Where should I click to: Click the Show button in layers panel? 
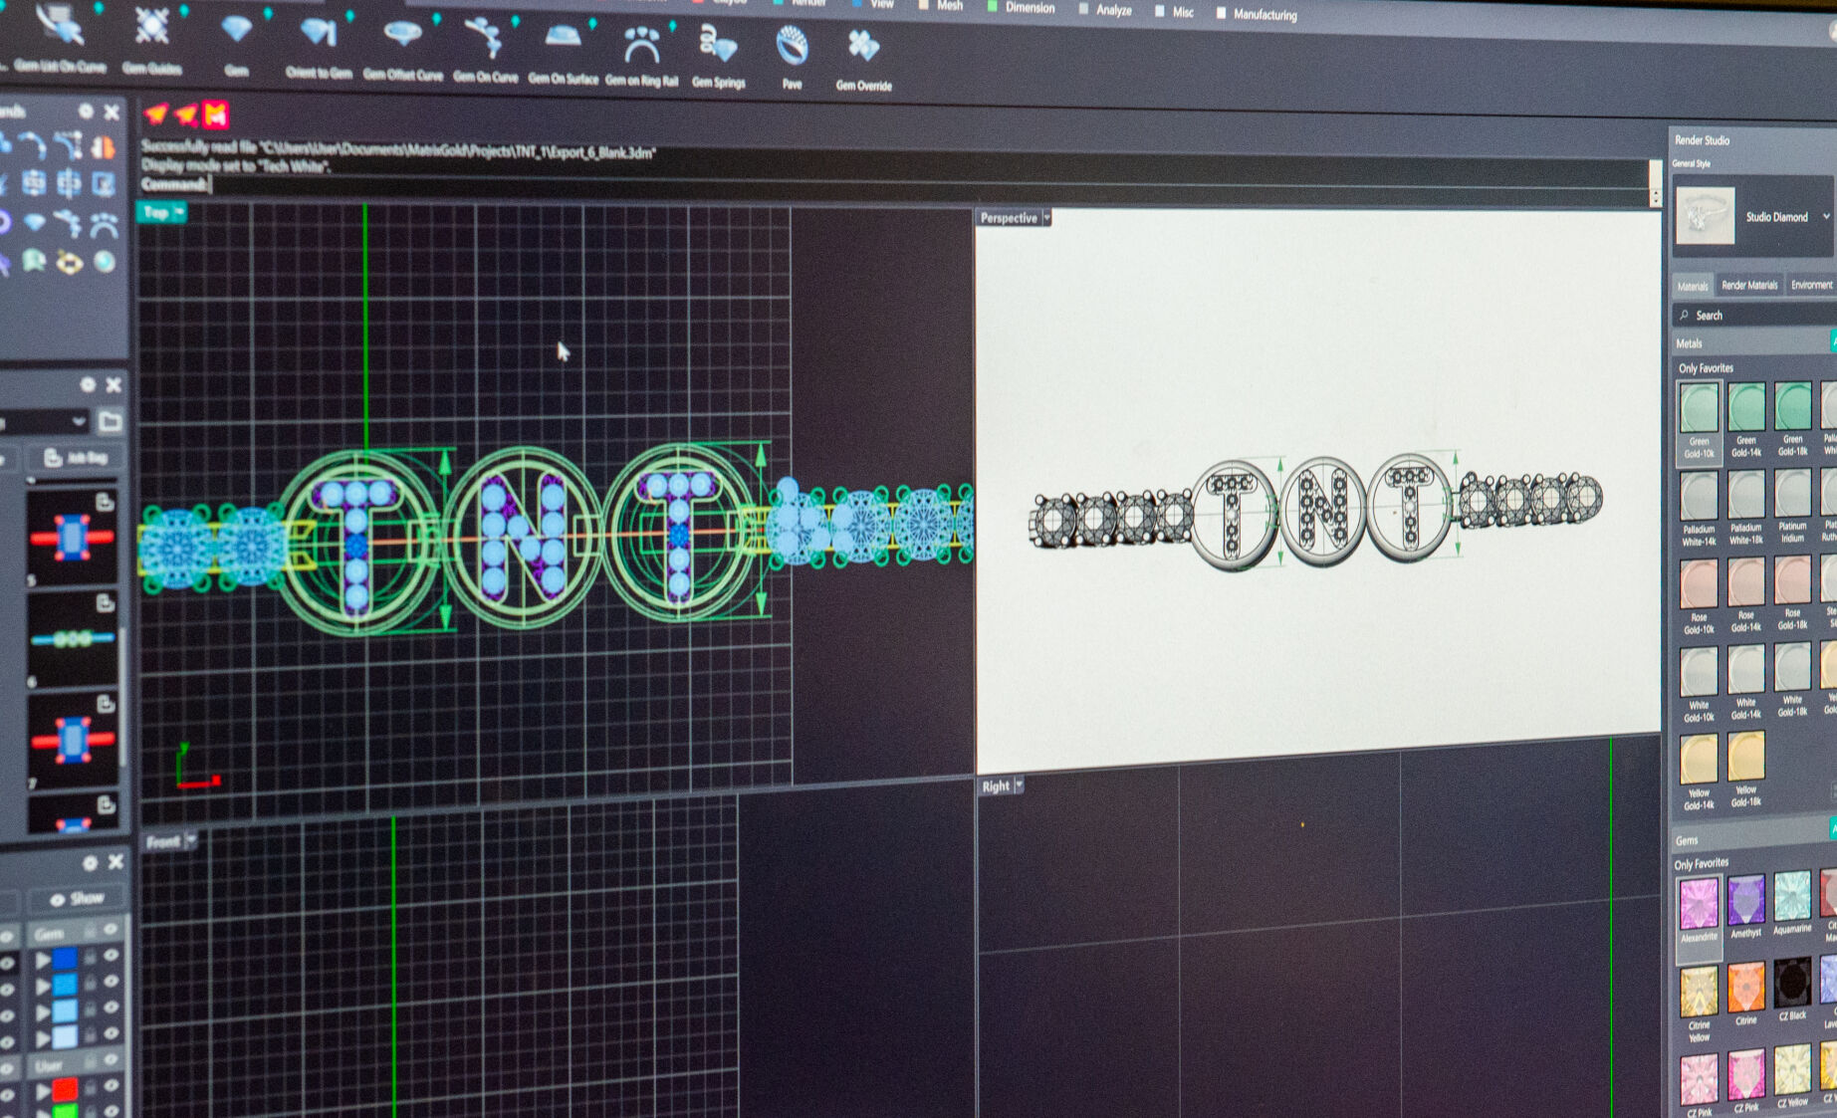click(x=78, y=898)
